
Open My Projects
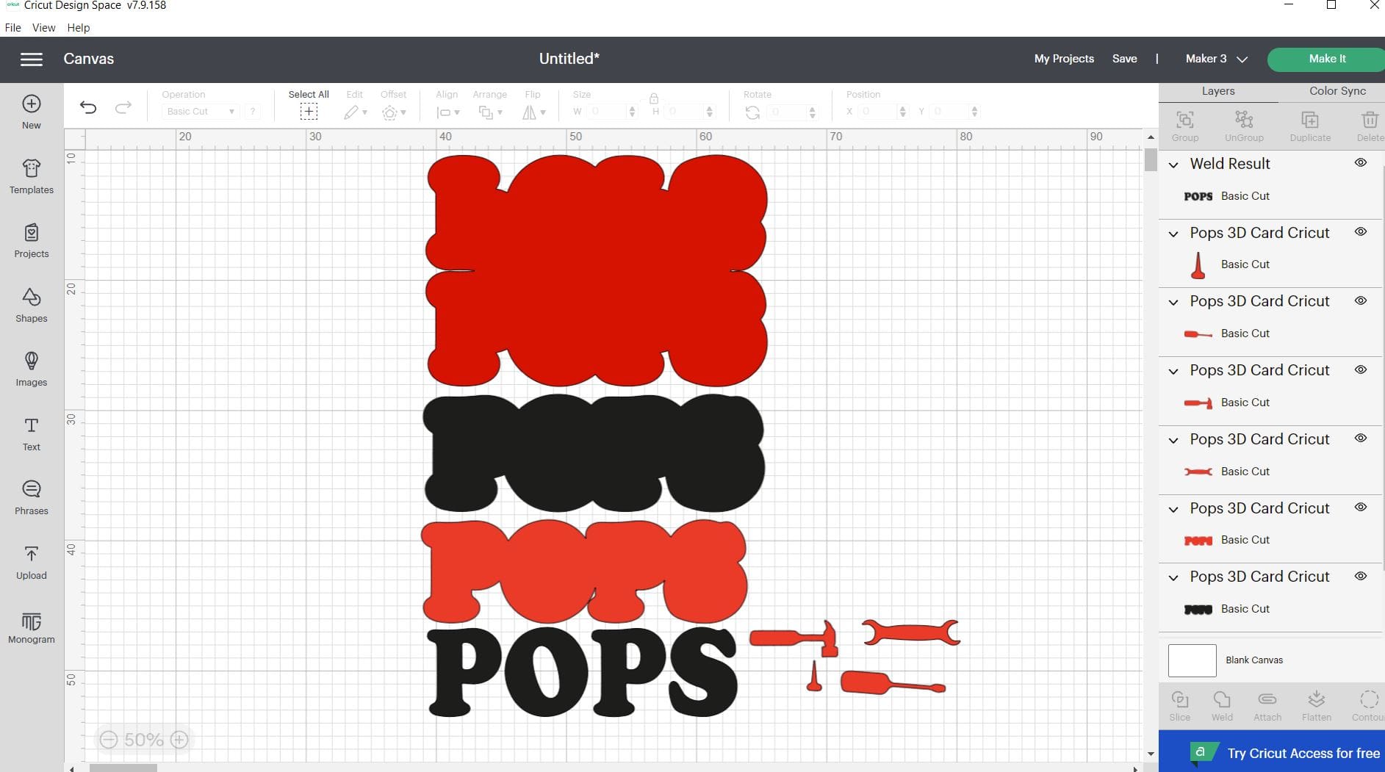click(x=1064, y=59)
